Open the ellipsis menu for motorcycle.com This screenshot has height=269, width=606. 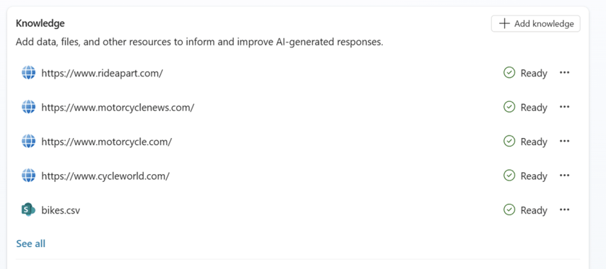tap(565, 141)
